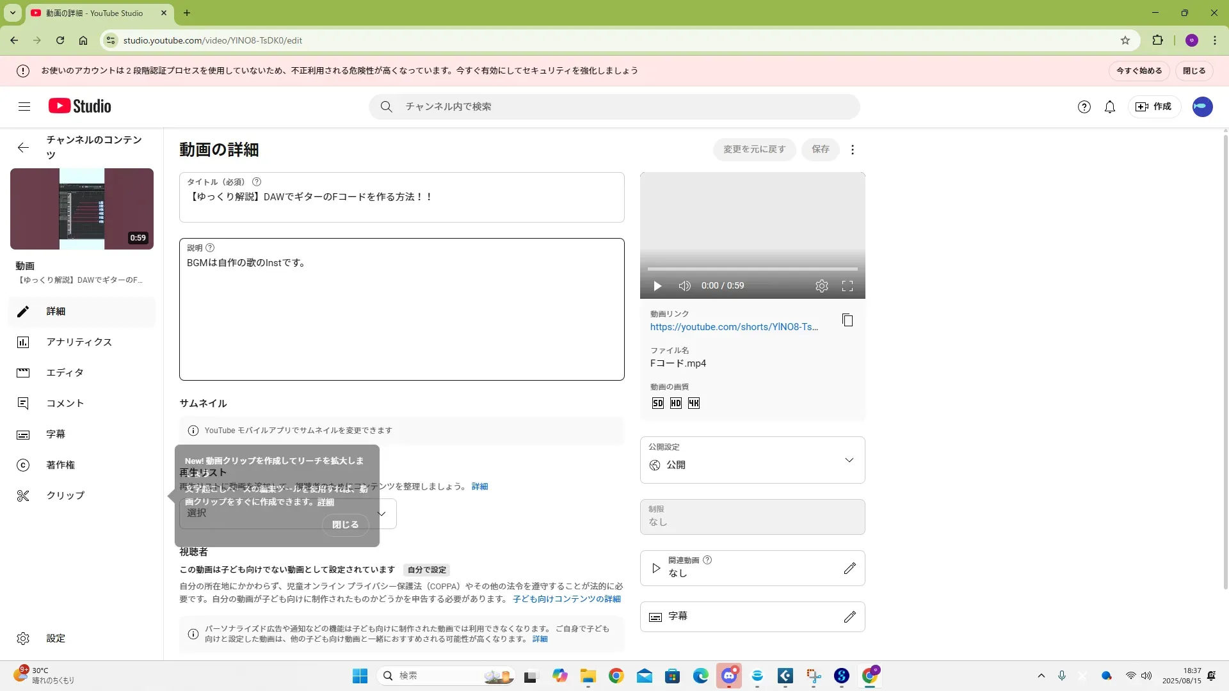Screen dimensions: 1229x691
Task: Enter fullscreen in the video preview
Action: 847,286
